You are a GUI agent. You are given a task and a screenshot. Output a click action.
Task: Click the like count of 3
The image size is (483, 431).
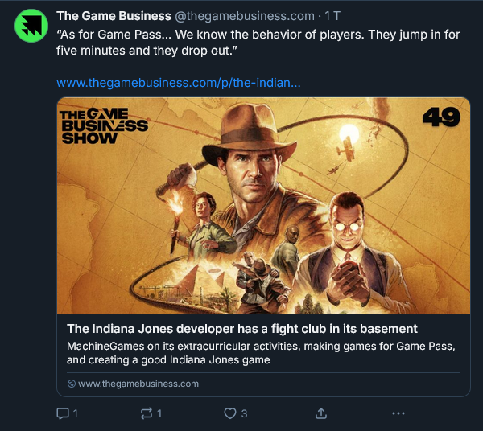pyautogui.click(x=244, y=413)
